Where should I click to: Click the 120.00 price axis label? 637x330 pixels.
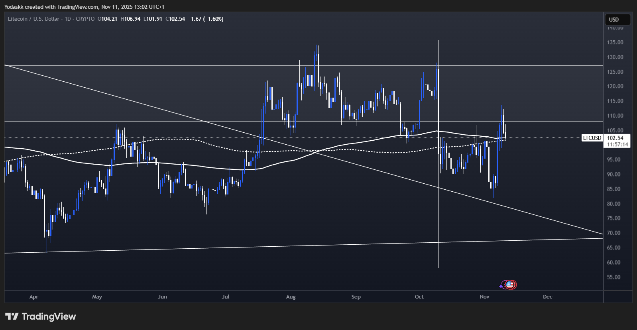(615, 86)
